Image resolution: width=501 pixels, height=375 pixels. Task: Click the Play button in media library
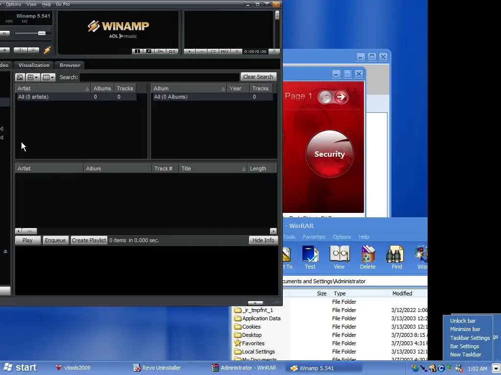point(27,240)
